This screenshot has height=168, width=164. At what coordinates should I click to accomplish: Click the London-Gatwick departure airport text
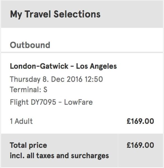point(39,66)
